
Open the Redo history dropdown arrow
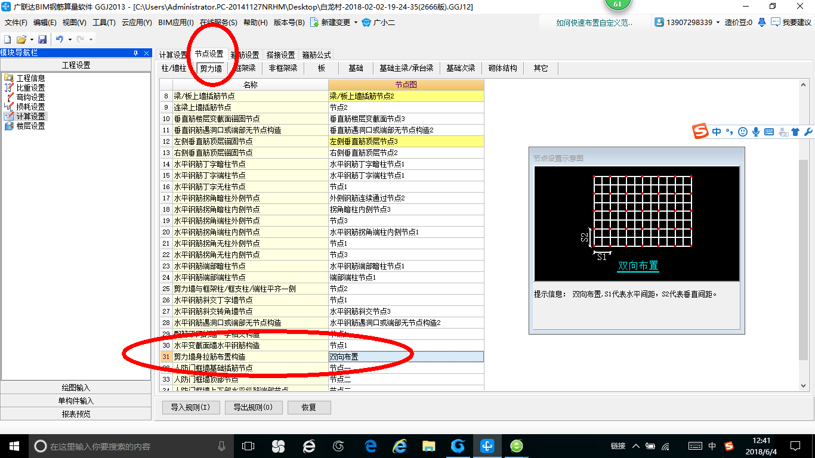(91, 39)
